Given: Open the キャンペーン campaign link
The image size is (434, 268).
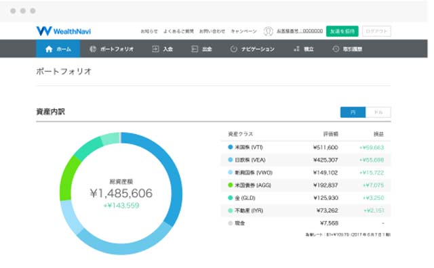Looking at the screenshot, I should pos(243,31).
